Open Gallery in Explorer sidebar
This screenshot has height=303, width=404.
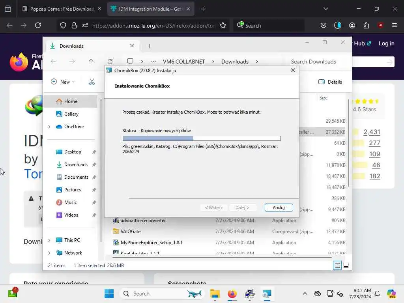coord(70,114)
